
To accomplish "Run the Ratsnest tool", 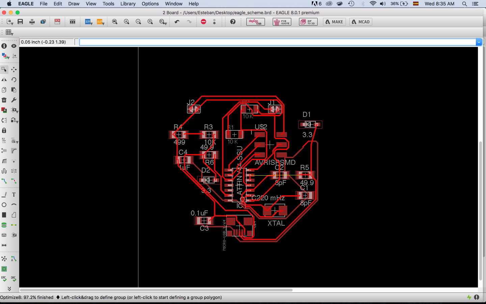I will [4, 259].
